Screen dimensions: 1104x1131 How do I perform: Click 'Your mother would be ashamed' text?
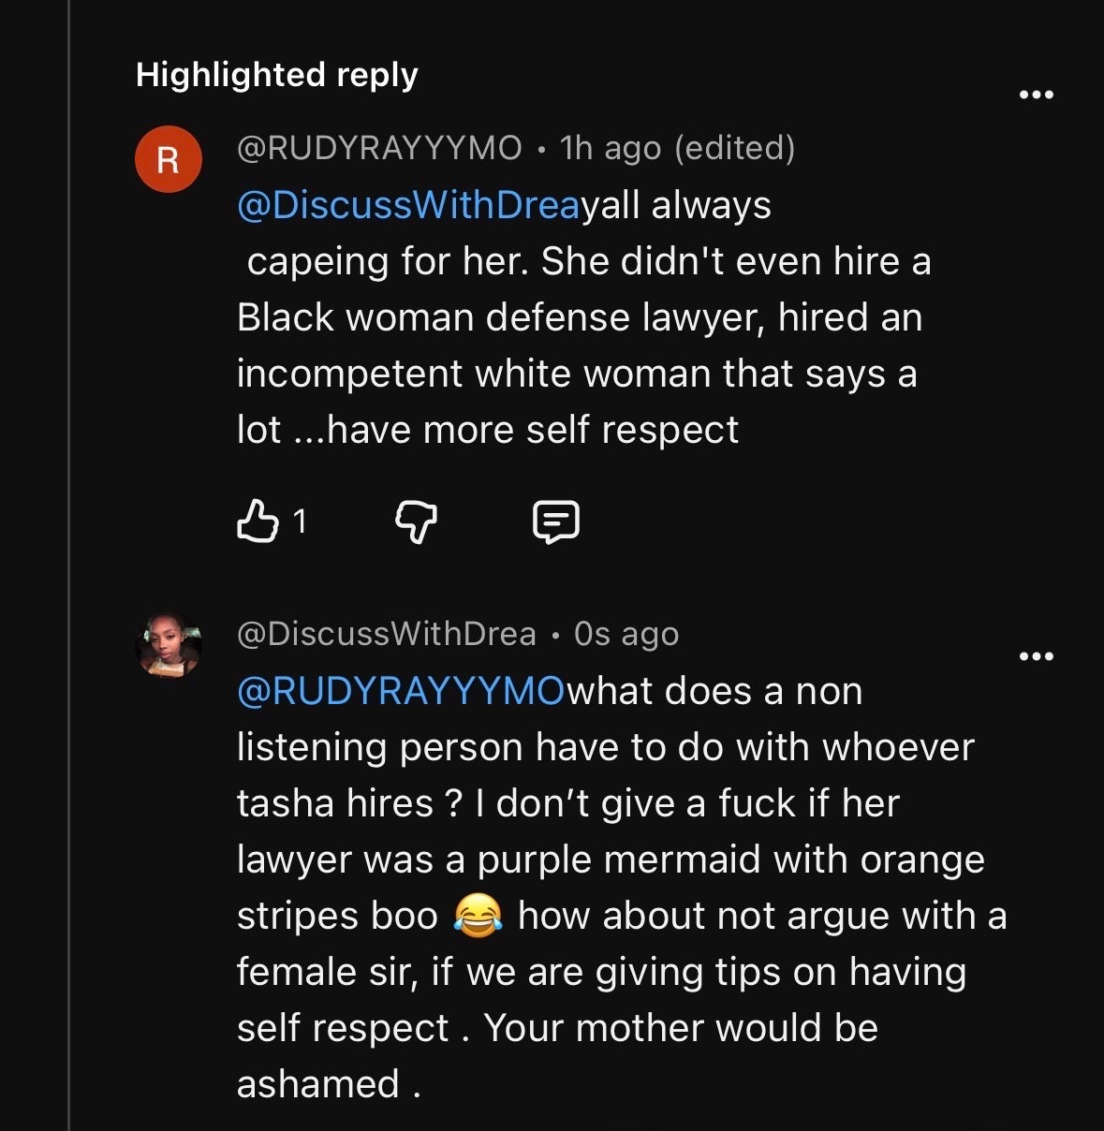click(x=557, y=1056)
